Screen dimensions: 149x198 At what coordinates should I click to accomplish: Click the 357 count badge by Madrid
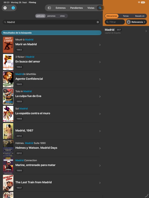(x=119, y=30)
